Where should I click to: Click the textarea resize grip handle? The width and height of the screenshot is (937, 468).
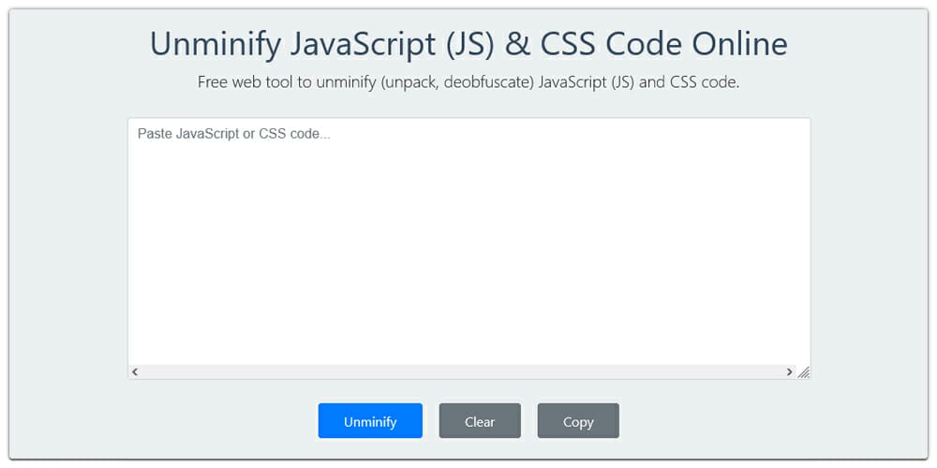point(803,373)
